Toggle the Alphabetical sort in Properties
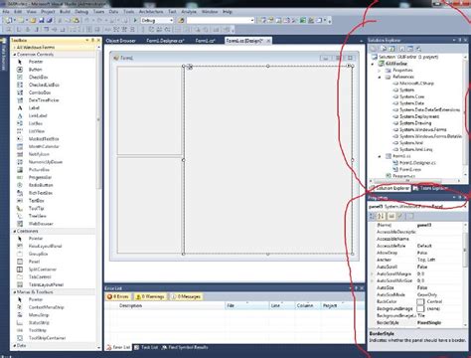 pyautogui.click(x=382, y=216)
